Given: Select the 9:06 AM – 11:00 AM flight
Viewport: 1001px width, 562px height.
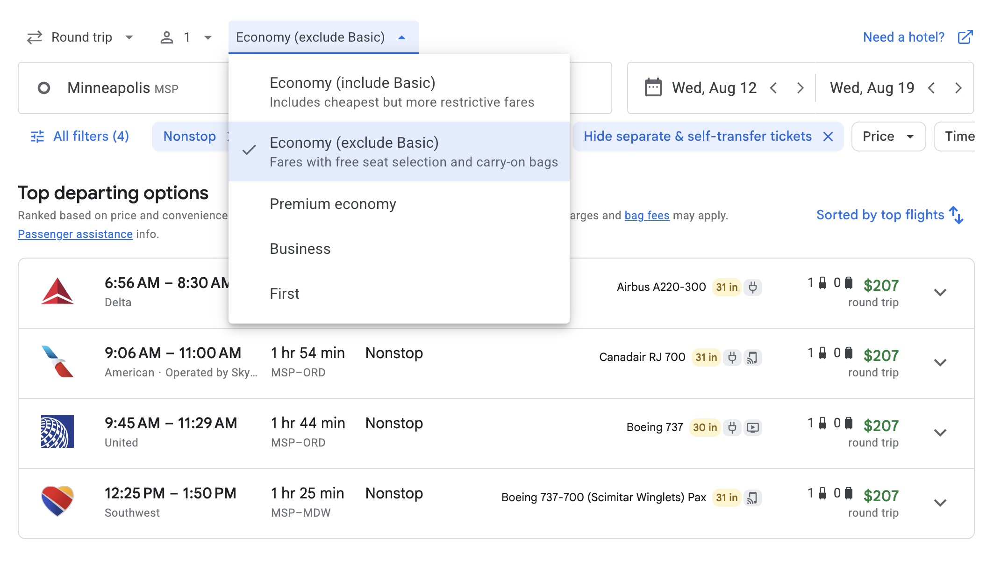Looking at the screenshot, I should coord(496,363).
